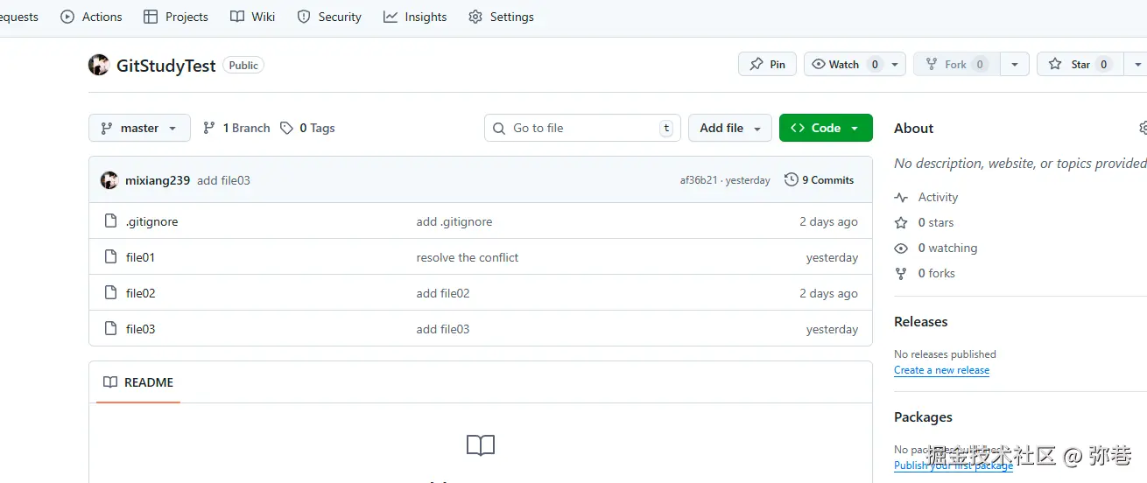
Task: Open the Insights tab
Action: pyautogui.click(x=415, y=17)
